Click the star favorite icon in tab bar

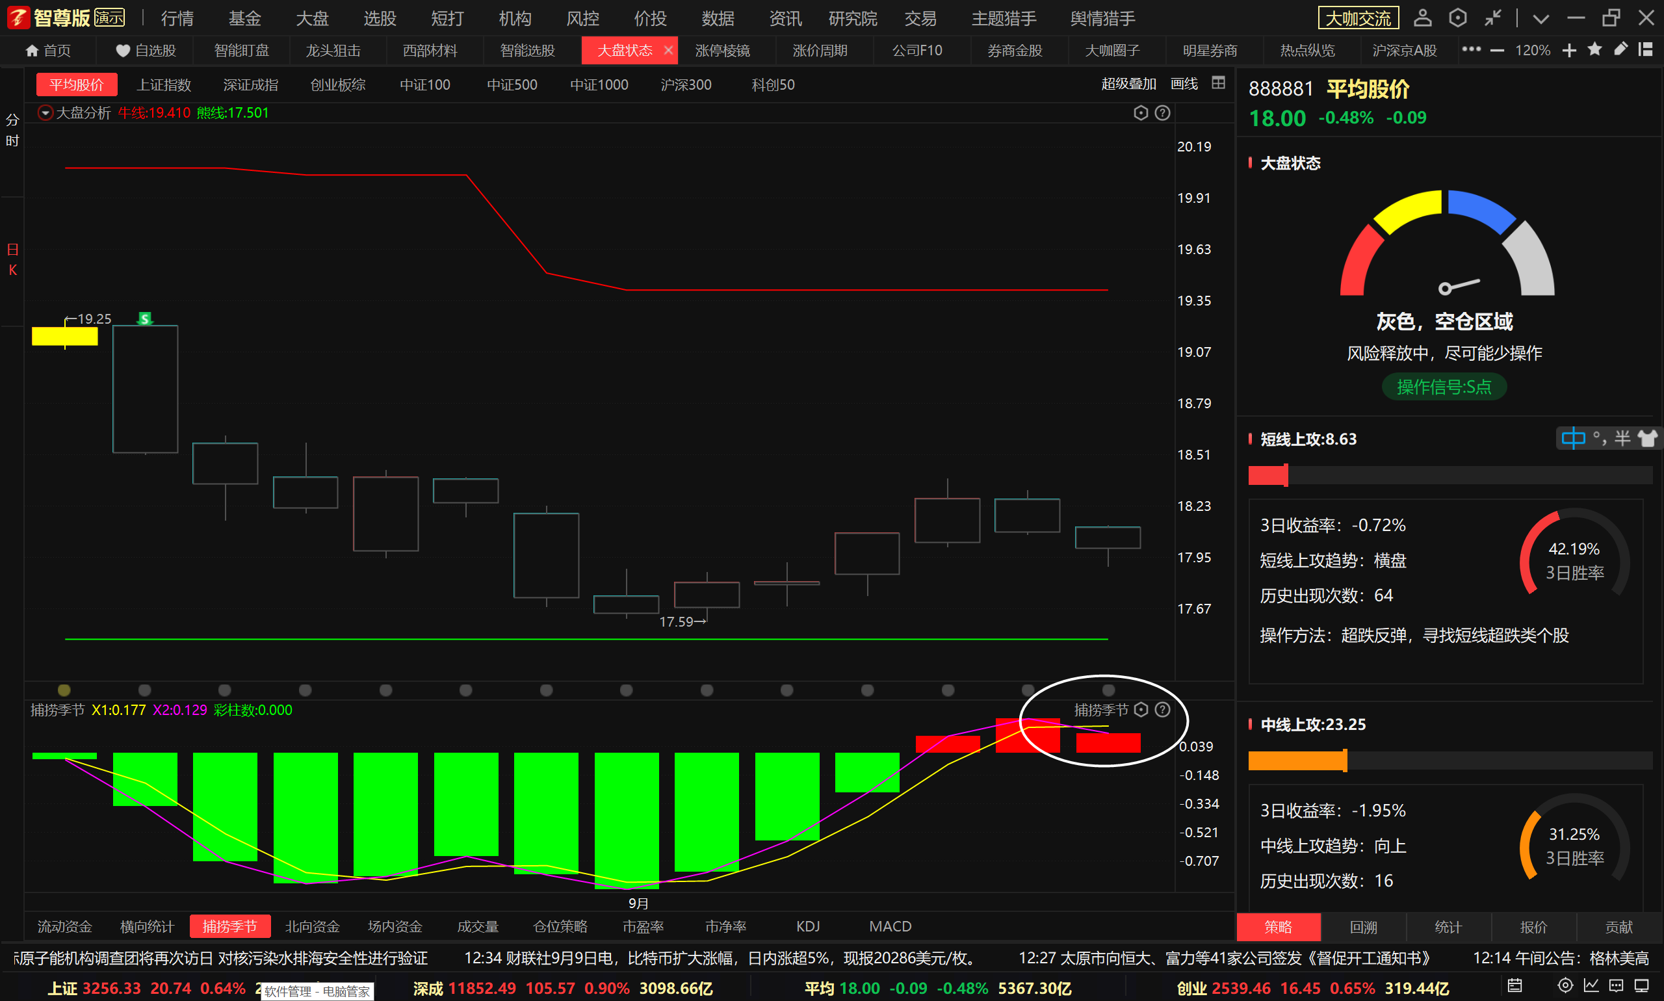(x=1594, y=49)
